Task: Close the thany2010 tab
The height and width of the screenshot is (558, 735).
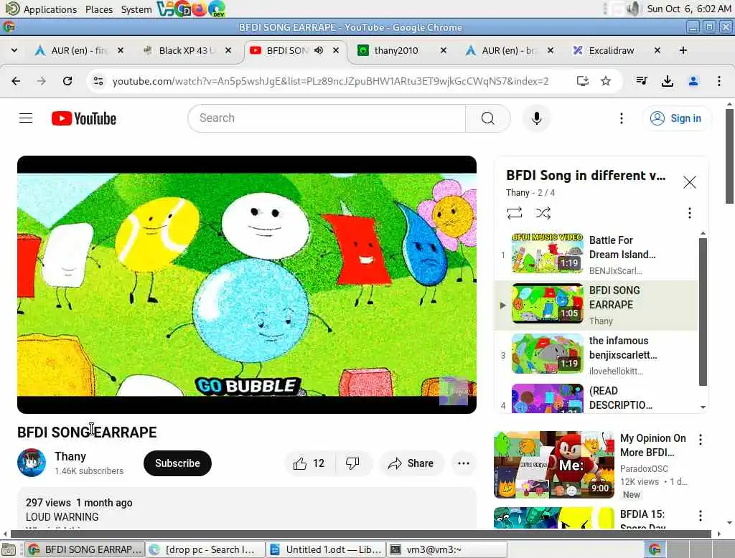Action: (x=444, y=50)
